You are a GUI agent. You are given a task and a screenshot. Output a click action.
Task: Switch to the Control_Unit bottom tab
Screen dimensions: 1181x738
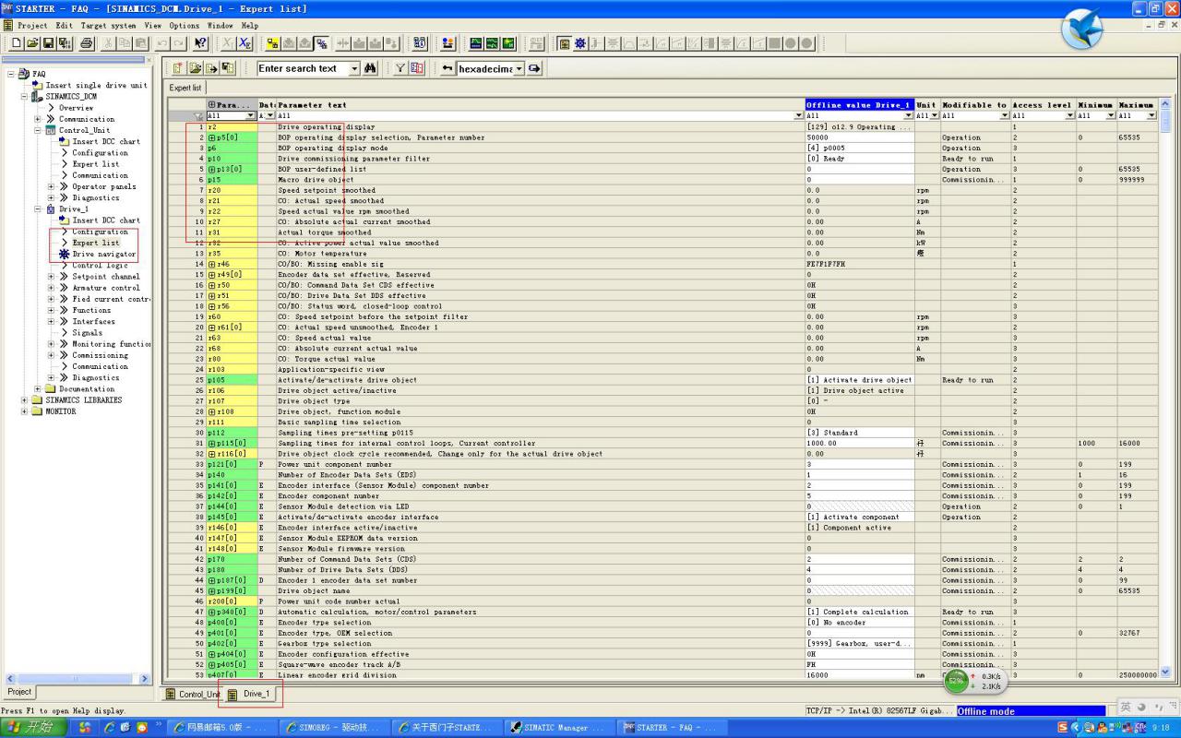point(192,694)
